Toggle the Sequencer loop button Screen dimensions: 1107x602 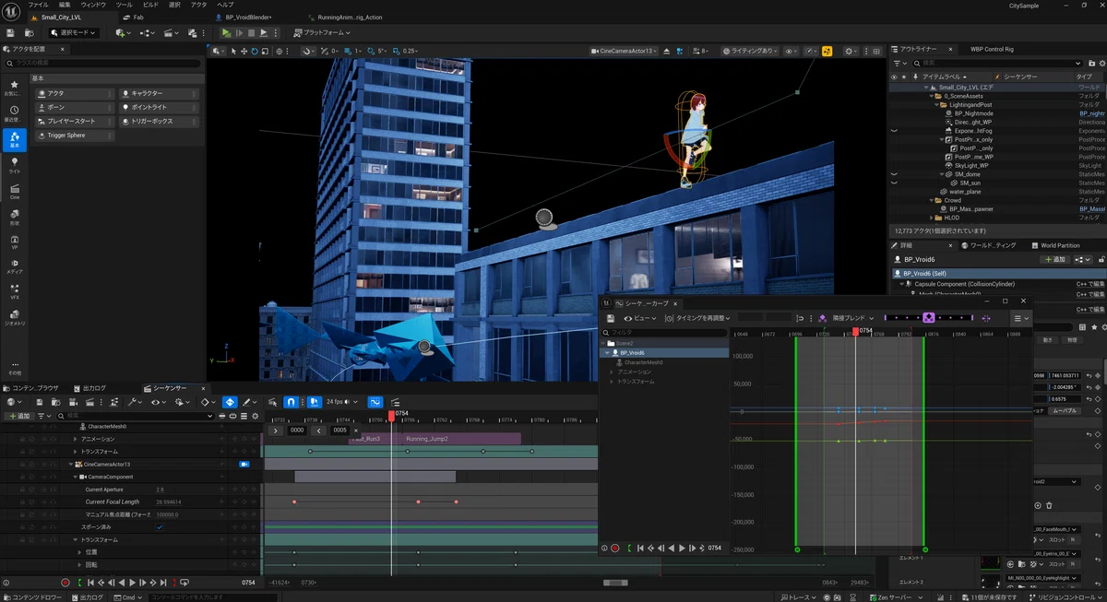point(184,583)
